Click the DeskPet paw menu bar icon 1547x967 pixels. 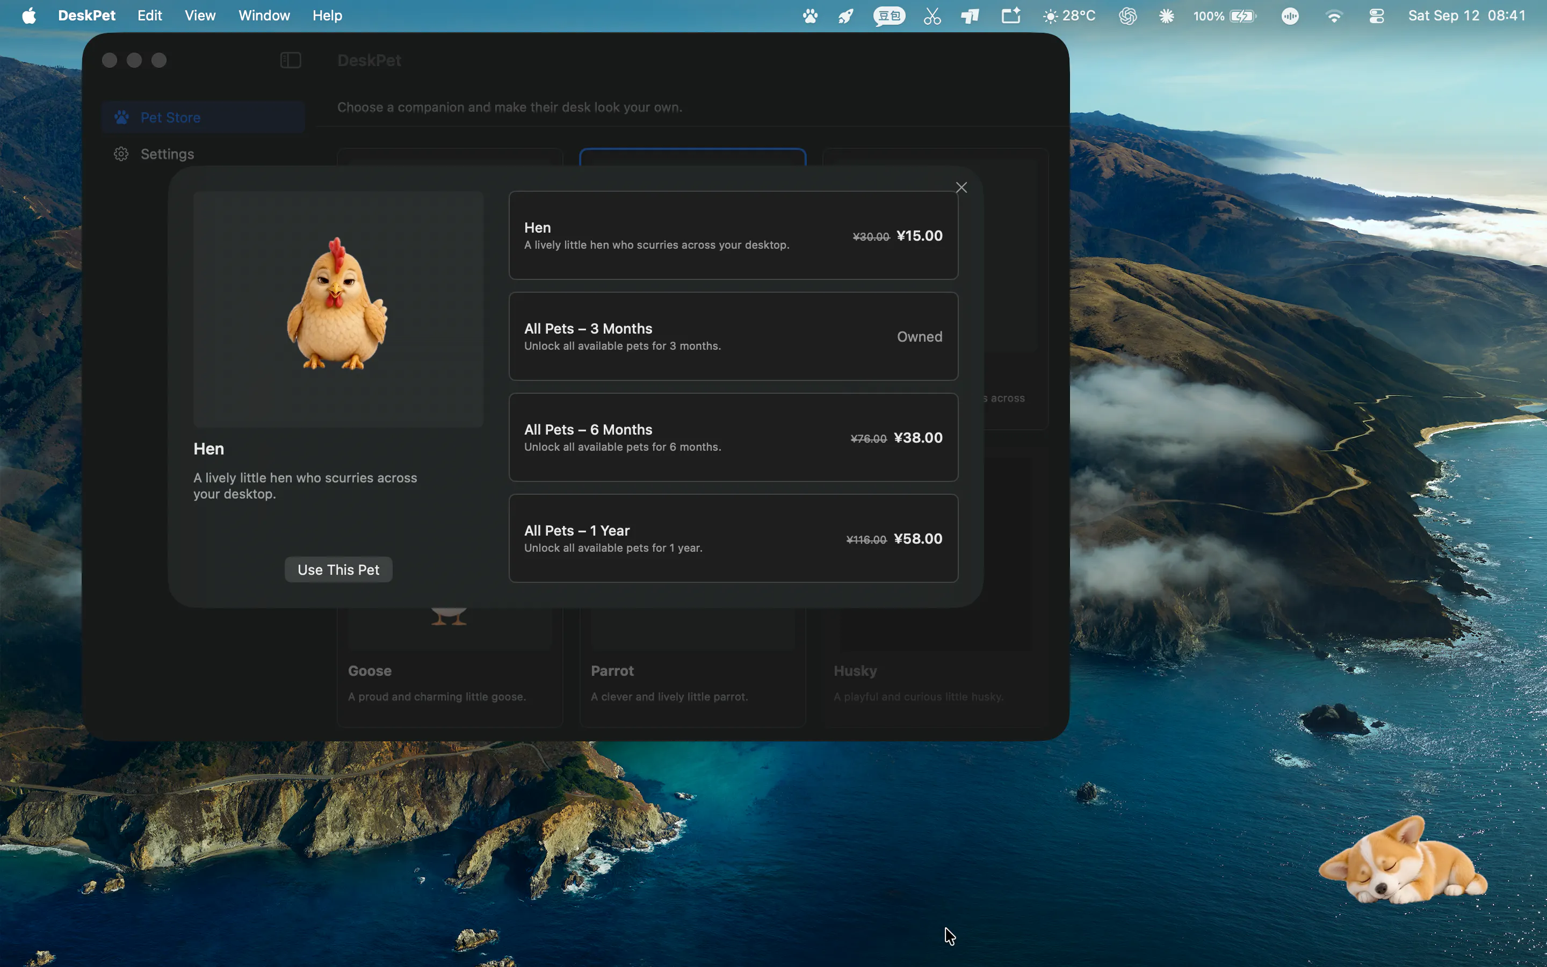(810, 16)
